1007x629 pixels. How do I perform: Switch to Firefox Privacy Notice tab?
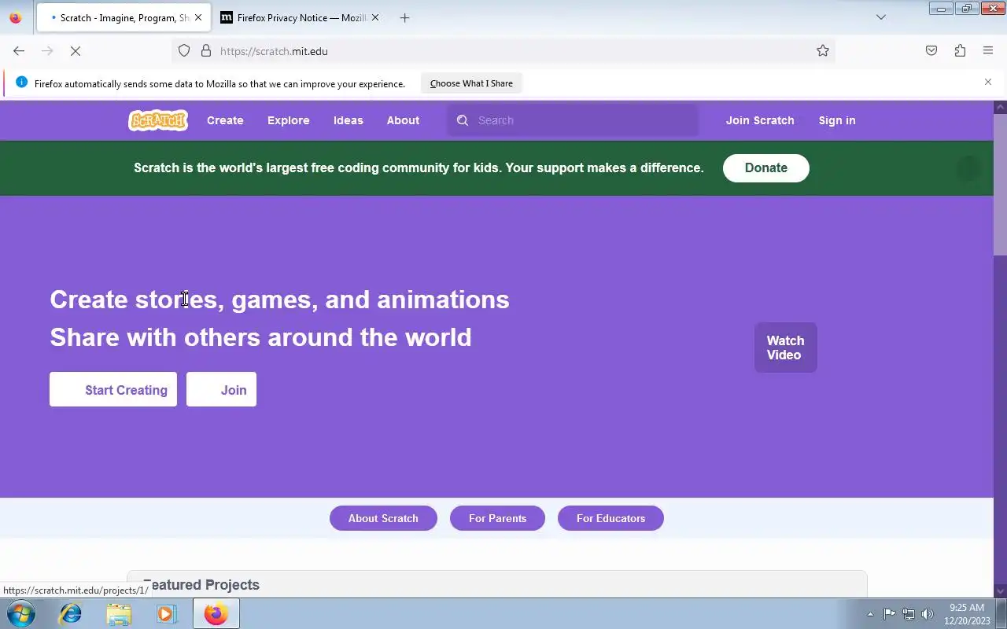pos(299,17)
